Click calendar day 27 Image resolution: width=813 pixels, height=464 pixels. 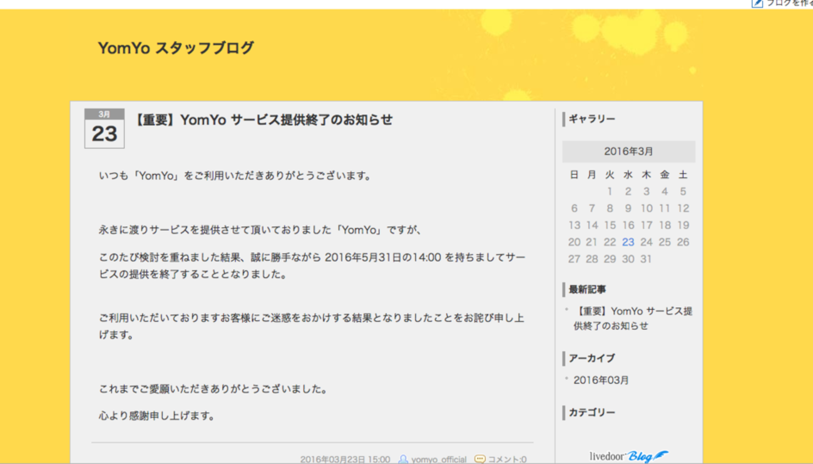[574, 259]
